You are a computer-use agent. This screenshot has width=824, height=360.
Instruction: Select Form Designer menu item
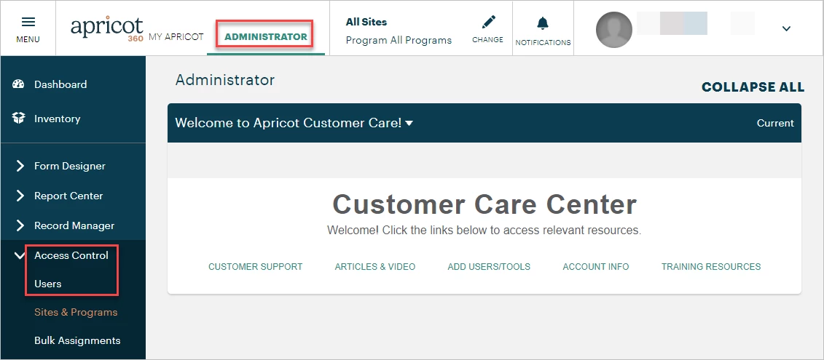(70, 167)
